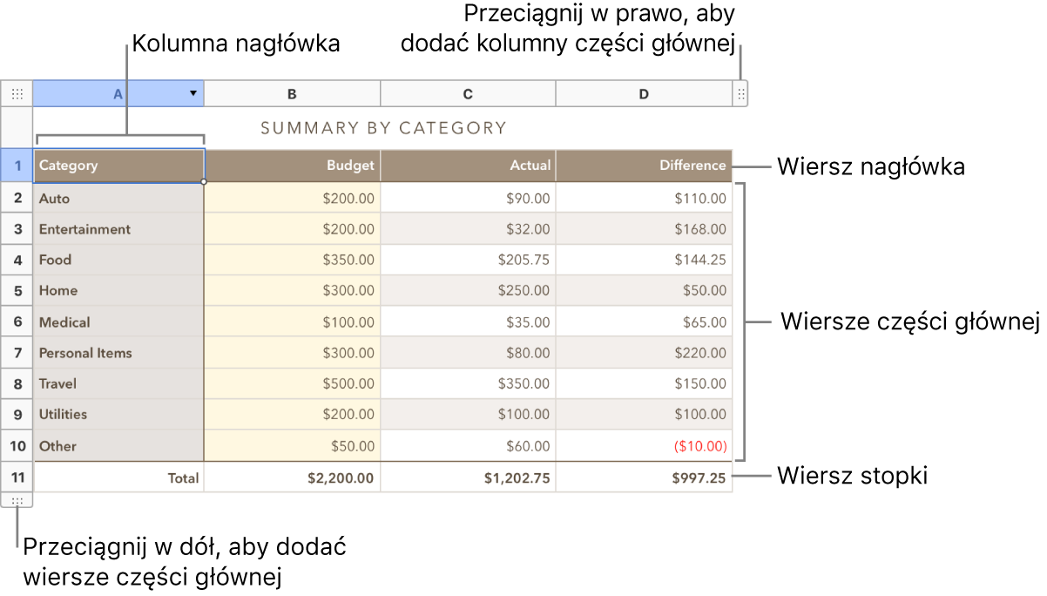
Task: Select column D header
Action: click(x=644, y=94)
